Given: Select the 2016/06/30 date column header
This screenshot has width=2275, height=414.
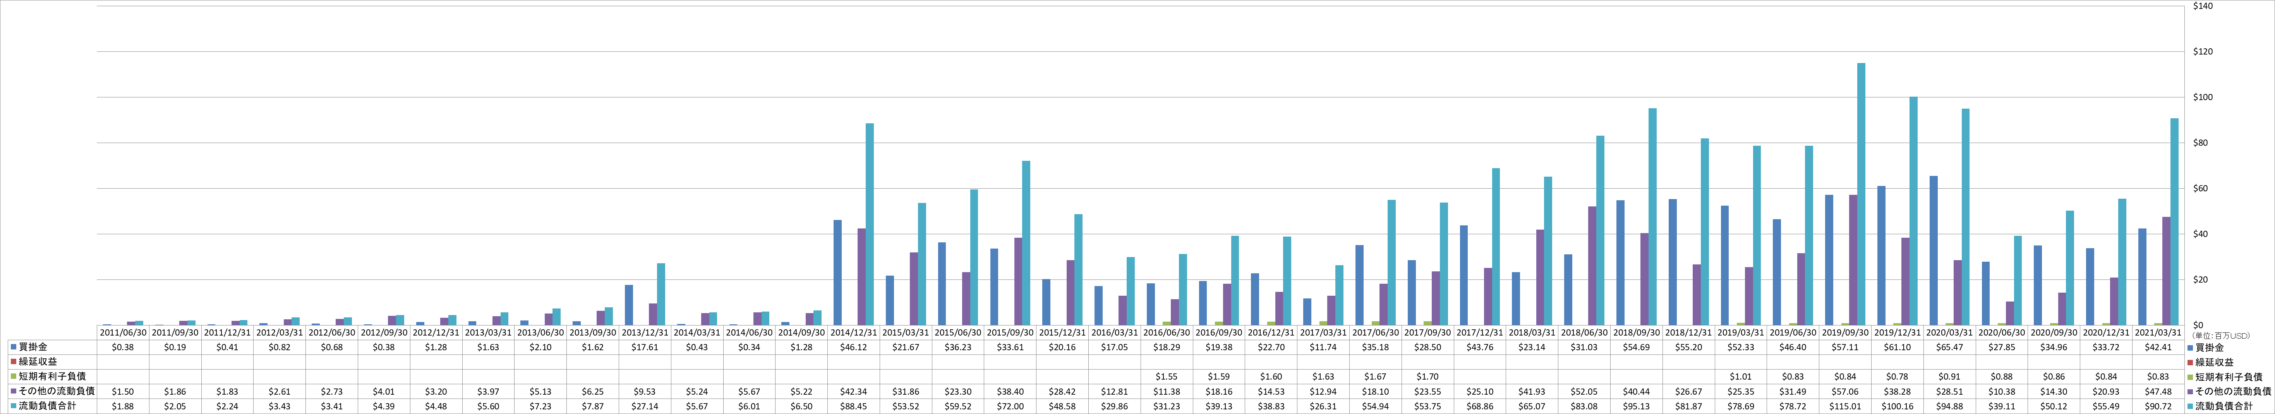Looking at the screenshot, I should tap(1166, 332).
